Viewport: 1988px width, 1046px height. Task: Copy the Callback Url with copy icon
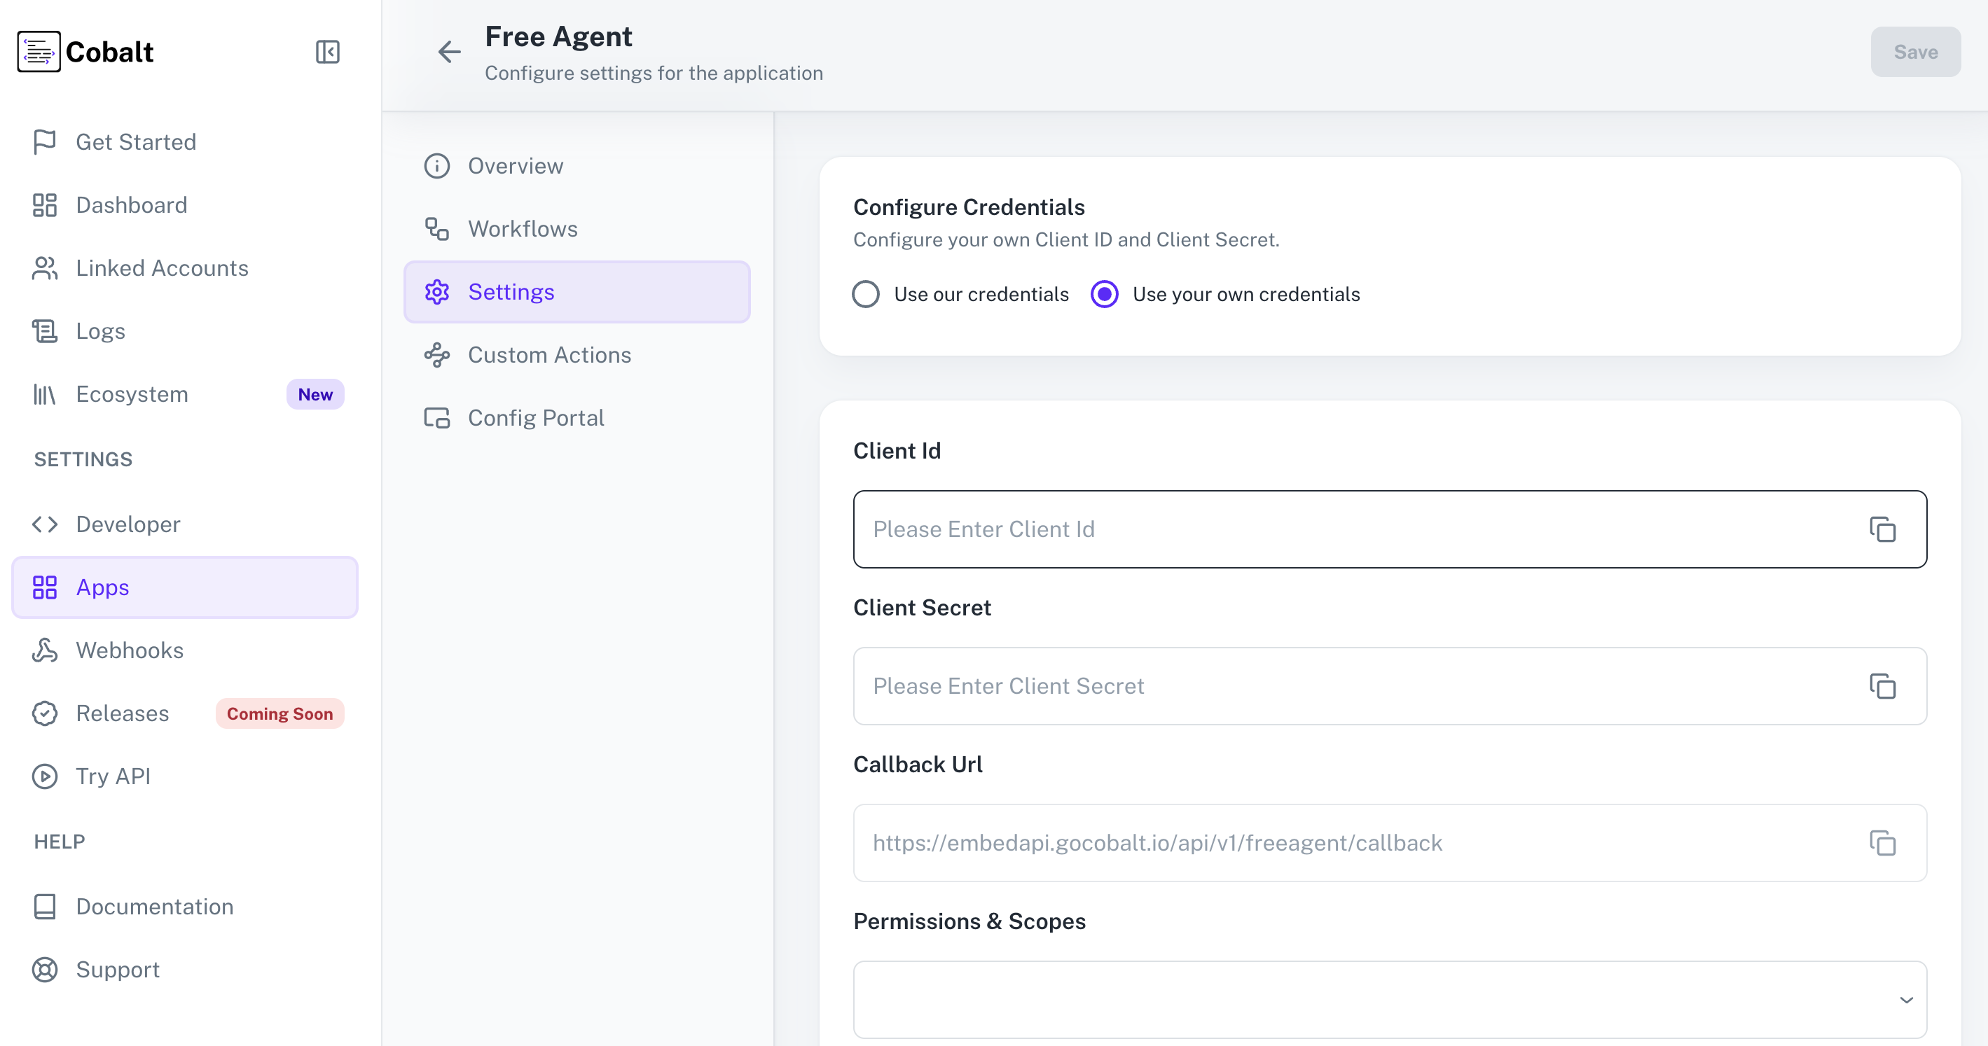tap(1882, 843)
